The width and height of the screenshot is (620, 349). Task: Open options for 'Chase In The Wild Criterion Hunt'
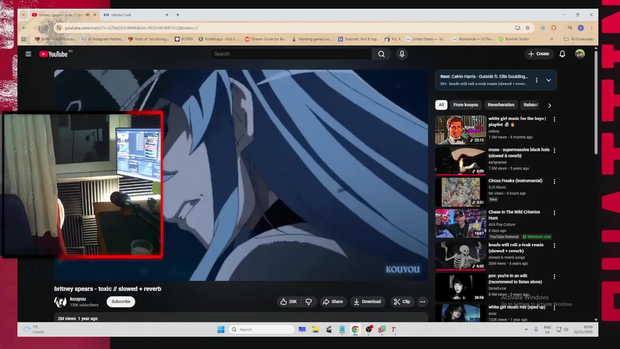click(x=555, y=213)
